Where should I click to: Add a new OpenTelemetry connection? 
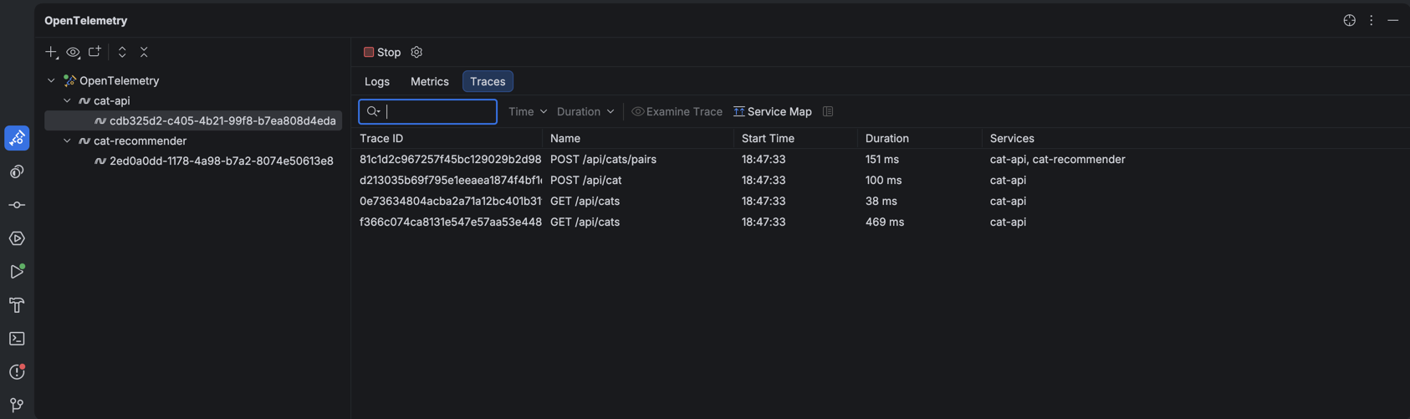click(51, 52)
